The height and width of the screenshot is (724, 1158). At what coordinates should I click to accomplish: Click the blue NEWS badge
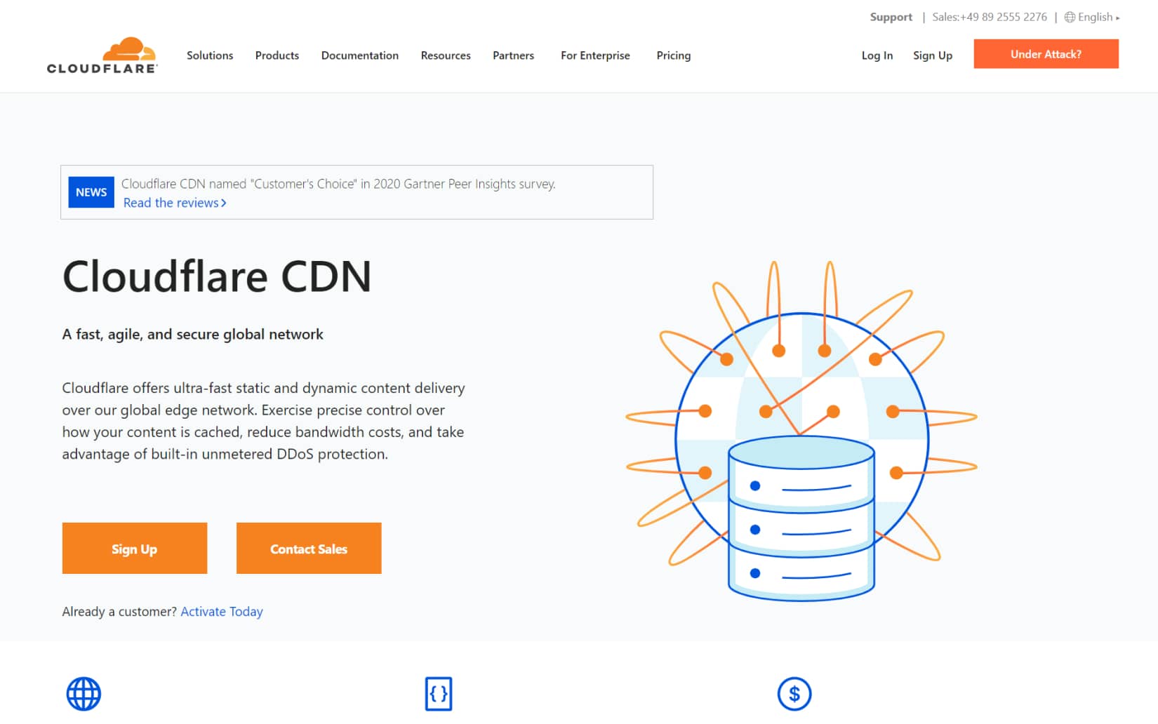pos(91,192)
